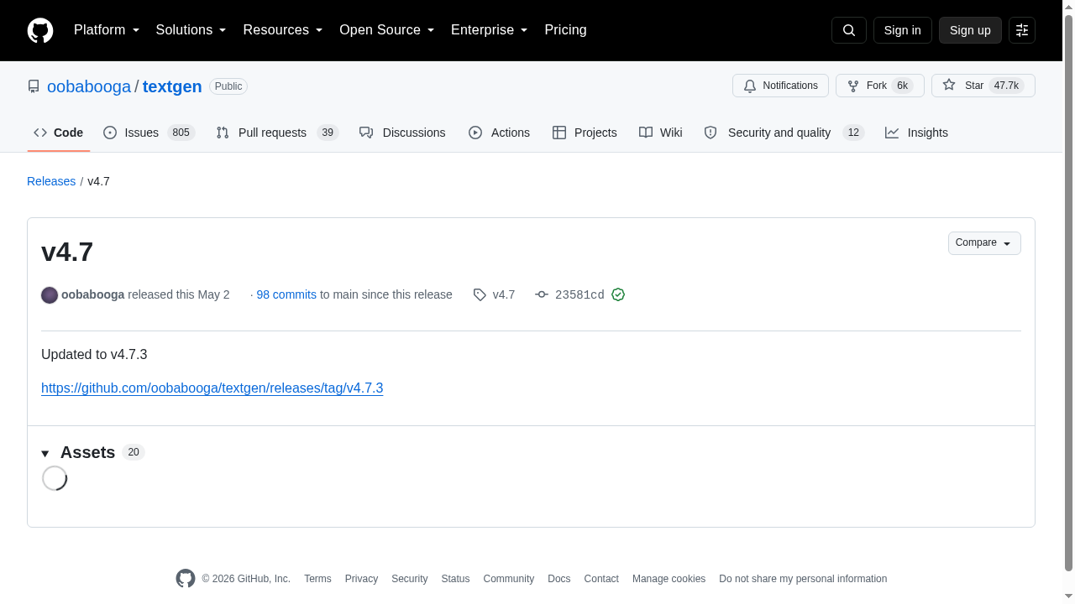Image resolution: width=1075 pixels, height=604 pixels.
Task: Click the Sign in button
Action: click(x=903, y=30)
